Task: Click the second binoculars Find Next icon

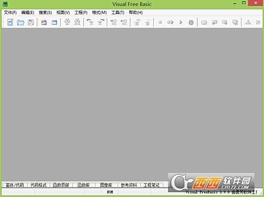Action: point(77,22)
